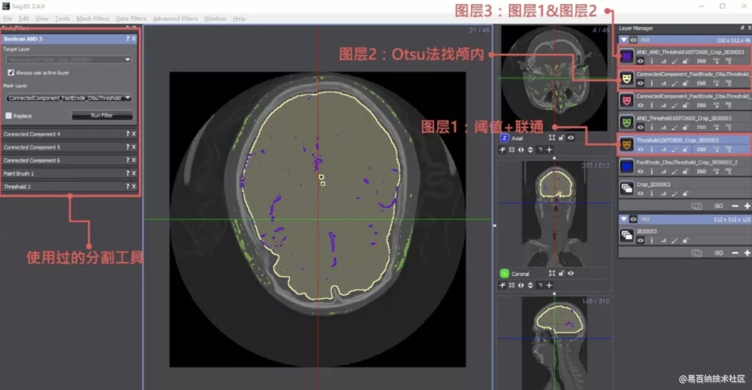Expand the Connected Component 6 tool panel
This screenshot has height=390, width=752.
click(x=32, y=160)
